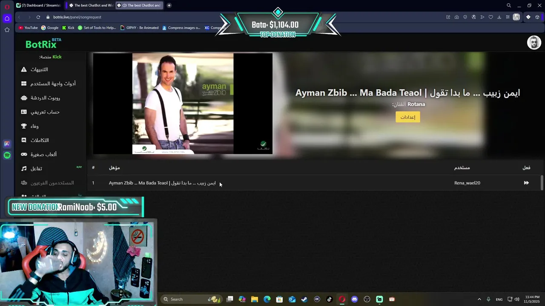Click the heart bookmark toolbar icon
This screenshot has width=545, height=306.
coord(490,17)
